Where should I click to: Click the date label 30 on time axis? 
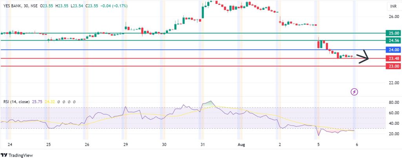164,144
